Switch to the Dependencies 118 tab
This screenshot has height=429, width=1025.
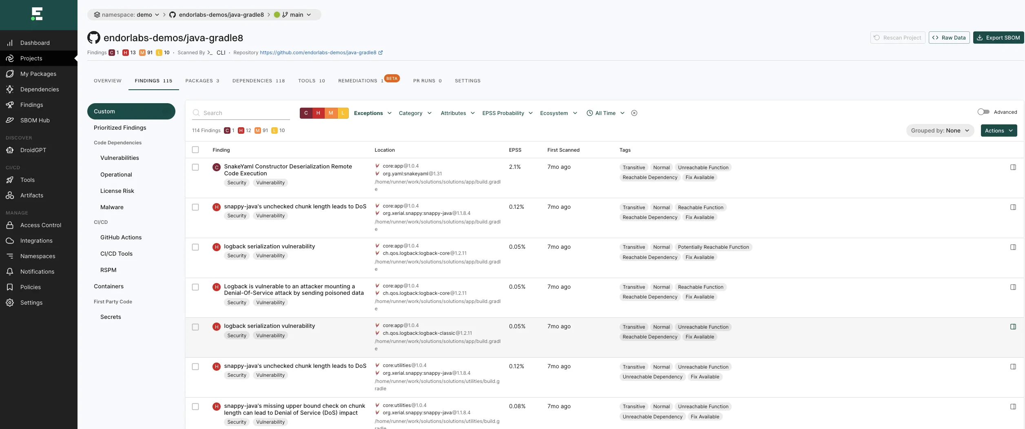pos(259,81)
